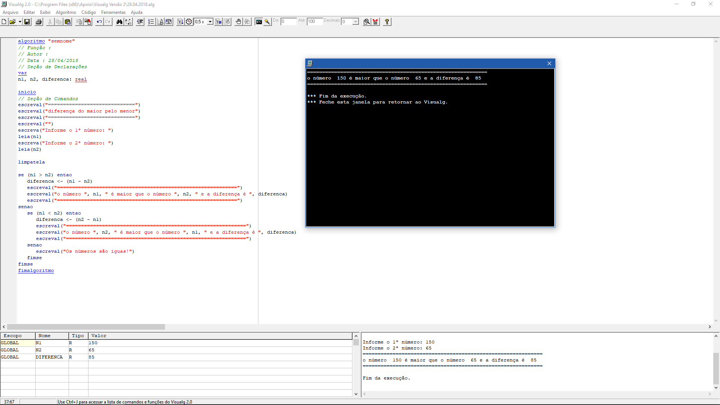Click the horizontal scrollbar of the code editor
This screenshot has height=405, width=720.
click(x=86, y=327)
